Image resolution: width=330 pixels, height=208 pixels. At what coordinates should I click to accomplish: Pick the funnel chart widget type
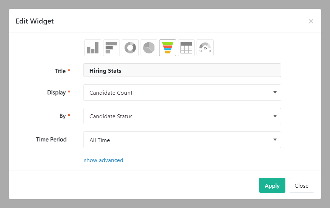coord(168,48)
